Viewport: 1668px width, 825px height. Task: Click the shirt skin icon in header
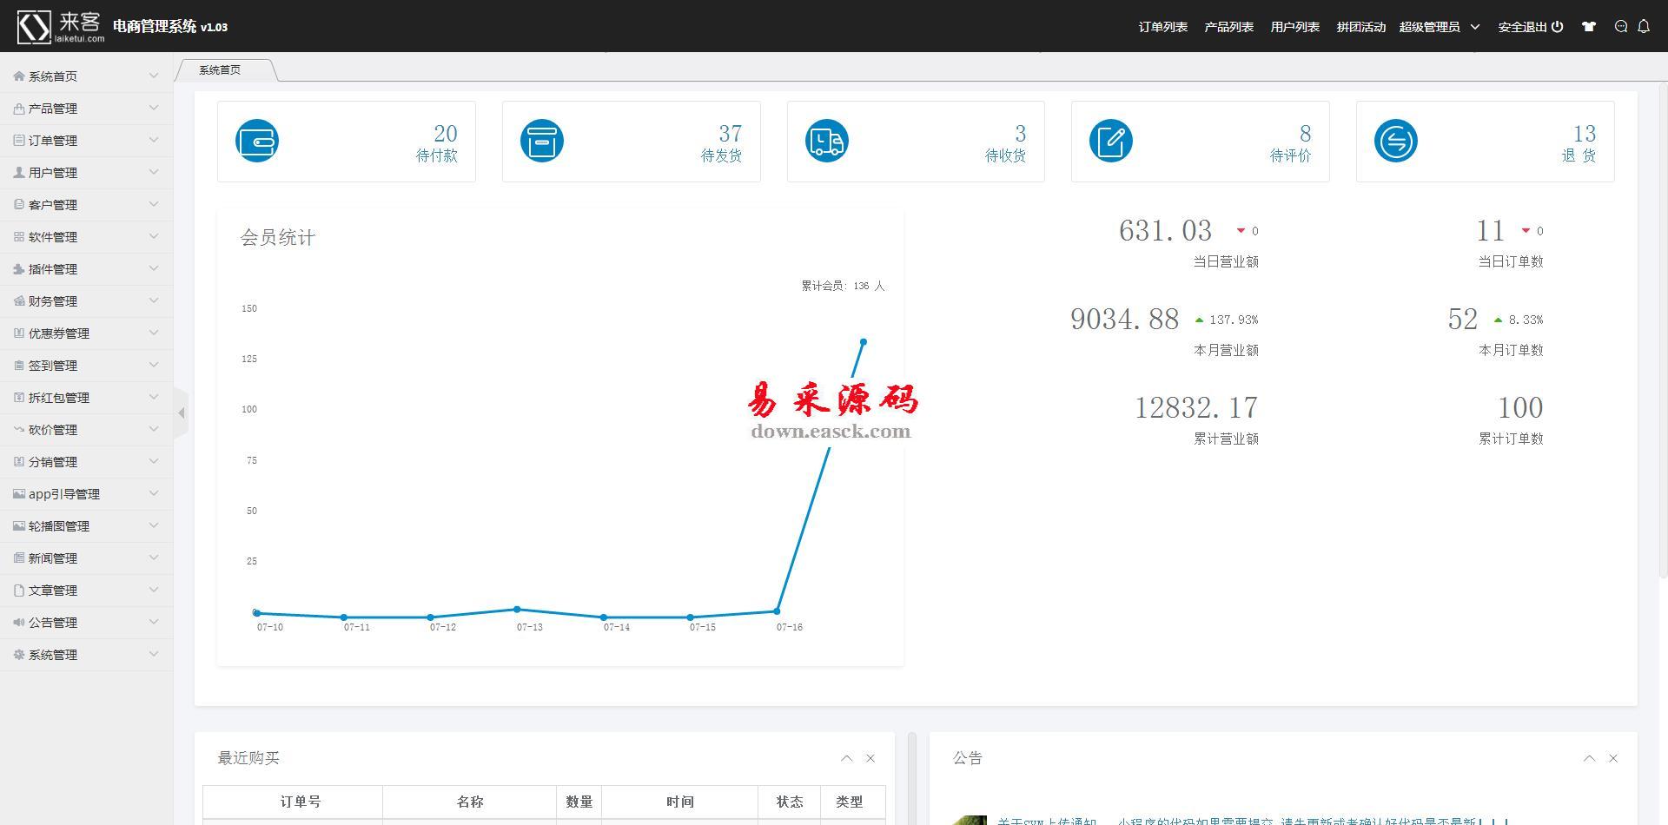pos(1589,27)
